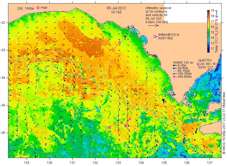Click the Argo legend label
The width and height of the screenshot is (227, 166).
coord(44,8)
